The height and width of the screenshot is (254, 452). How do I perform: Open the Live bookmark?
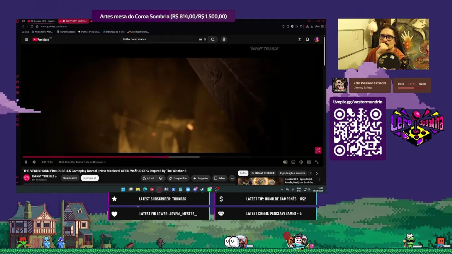tap(25, 32)
